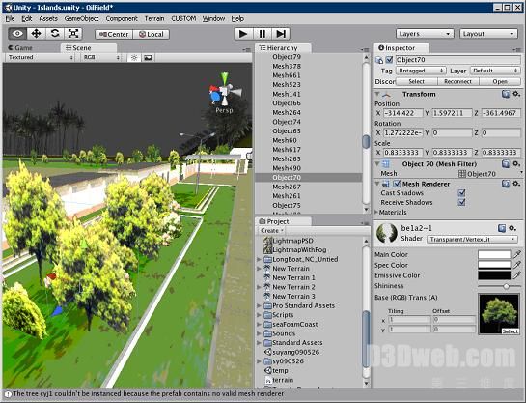Open Mesh Renderer help icon
Viewport: 526px width, 403px height.
coord(506,184)
